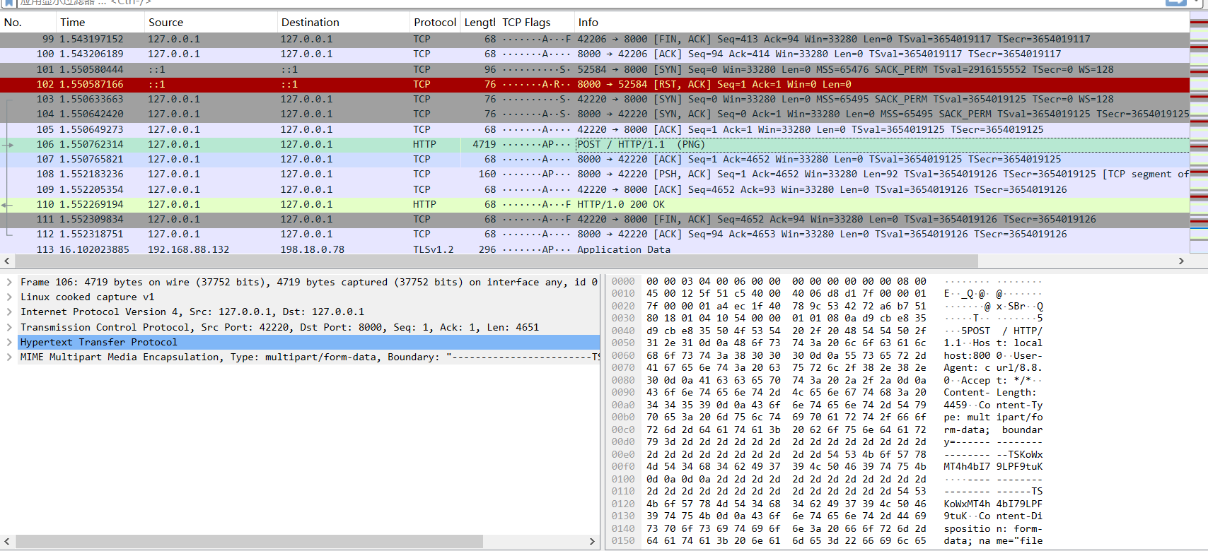Expand the Internet Protocol Version 4 node
Viewport: 1208px width, 551px height.
coord(8,312)
